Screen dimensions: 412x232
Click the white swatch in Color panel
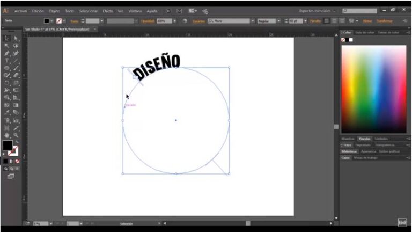pyautogui.click(x=351, y=40)
